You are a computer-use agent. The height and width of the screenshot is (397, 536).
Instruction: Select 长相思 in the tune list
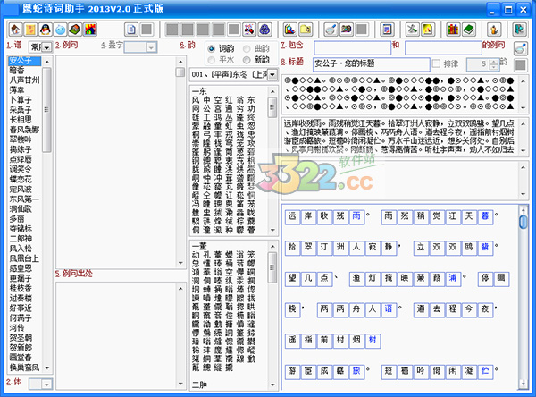pyautogui.click(x=21, y=120)
